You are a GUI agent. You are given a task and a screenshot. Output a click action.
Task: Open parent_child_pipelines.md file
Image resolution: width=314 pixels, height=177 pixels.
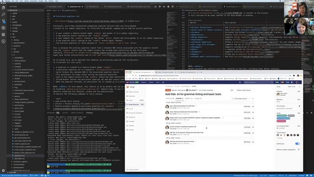[25, 152]
